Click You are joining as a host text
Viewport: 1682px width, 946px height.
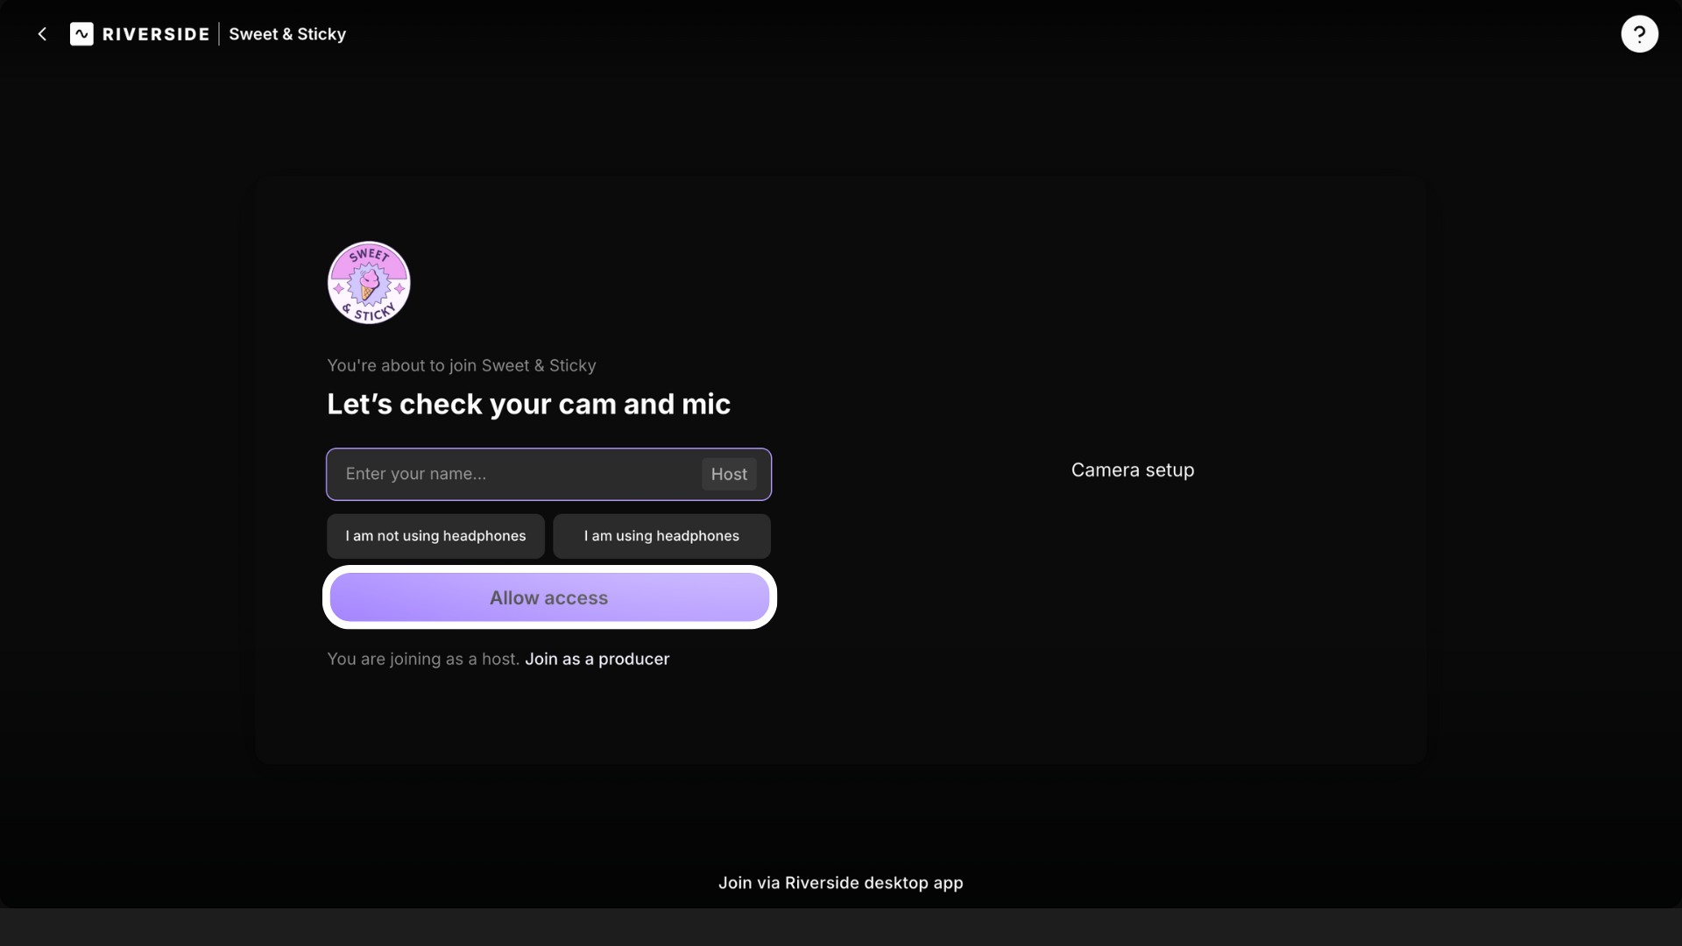click(x=423, y=659)
